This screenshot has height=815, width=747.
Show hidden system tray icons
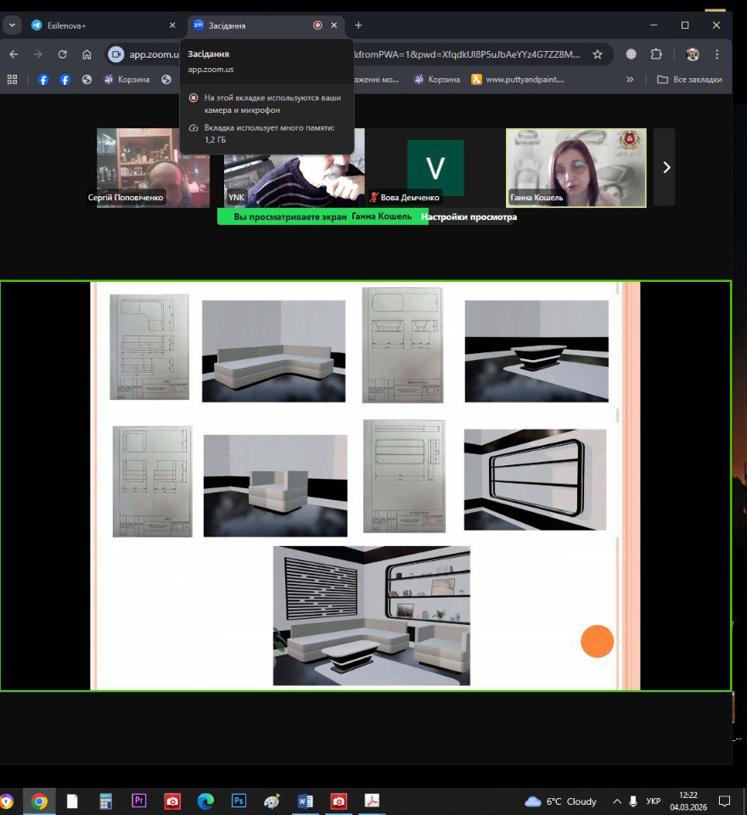(616, 801)
